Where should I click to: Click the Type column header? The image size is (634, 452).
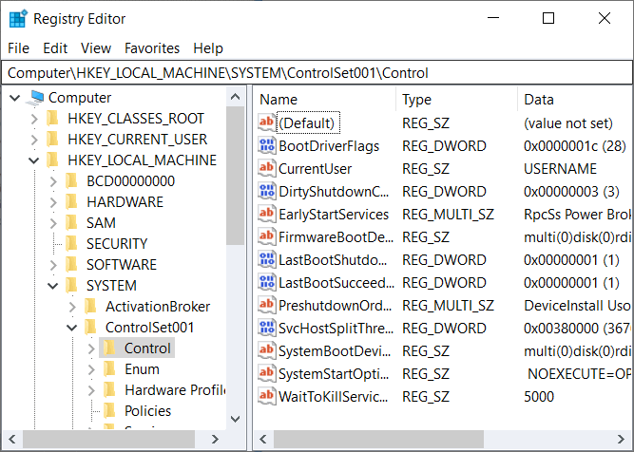[x=457, y=100]
